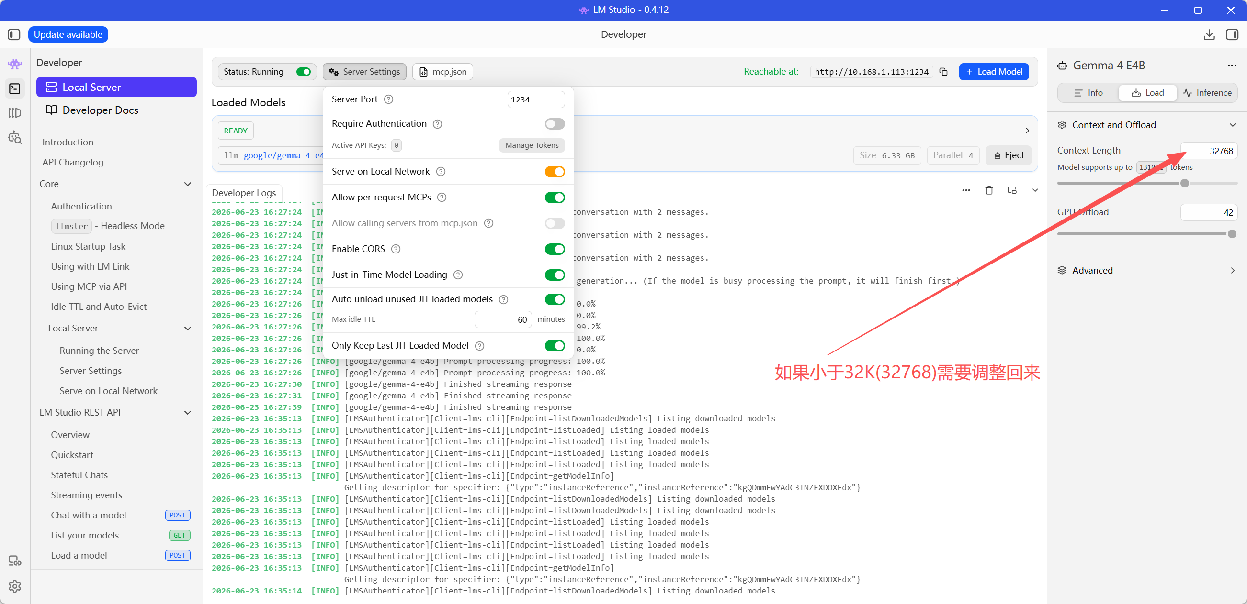
Task: Switch to the Info tab
Action: point(1088,93)
